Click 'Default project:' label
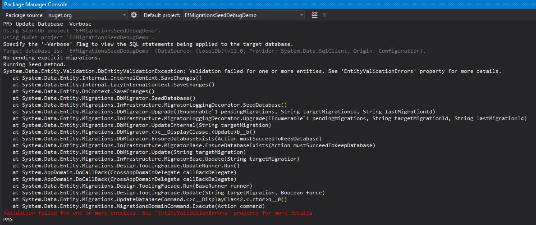The image size is (536, 225). (162, 15)
